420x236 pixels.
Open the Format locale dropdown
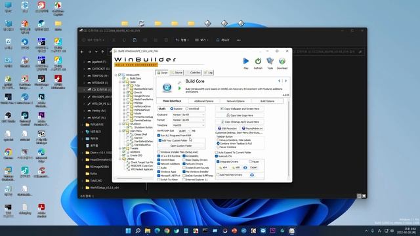point(188,120)
